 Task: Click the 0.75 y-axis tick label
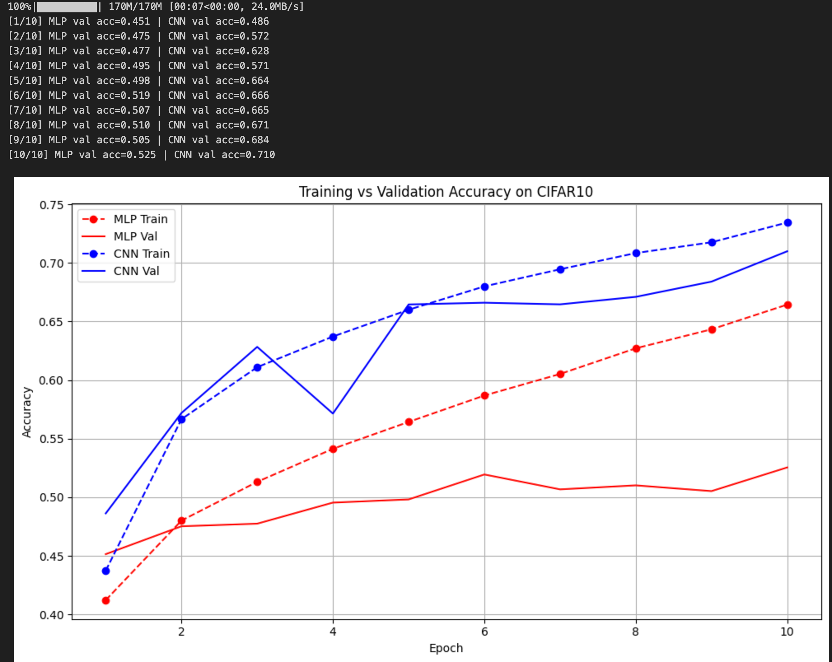click(51, 205)
